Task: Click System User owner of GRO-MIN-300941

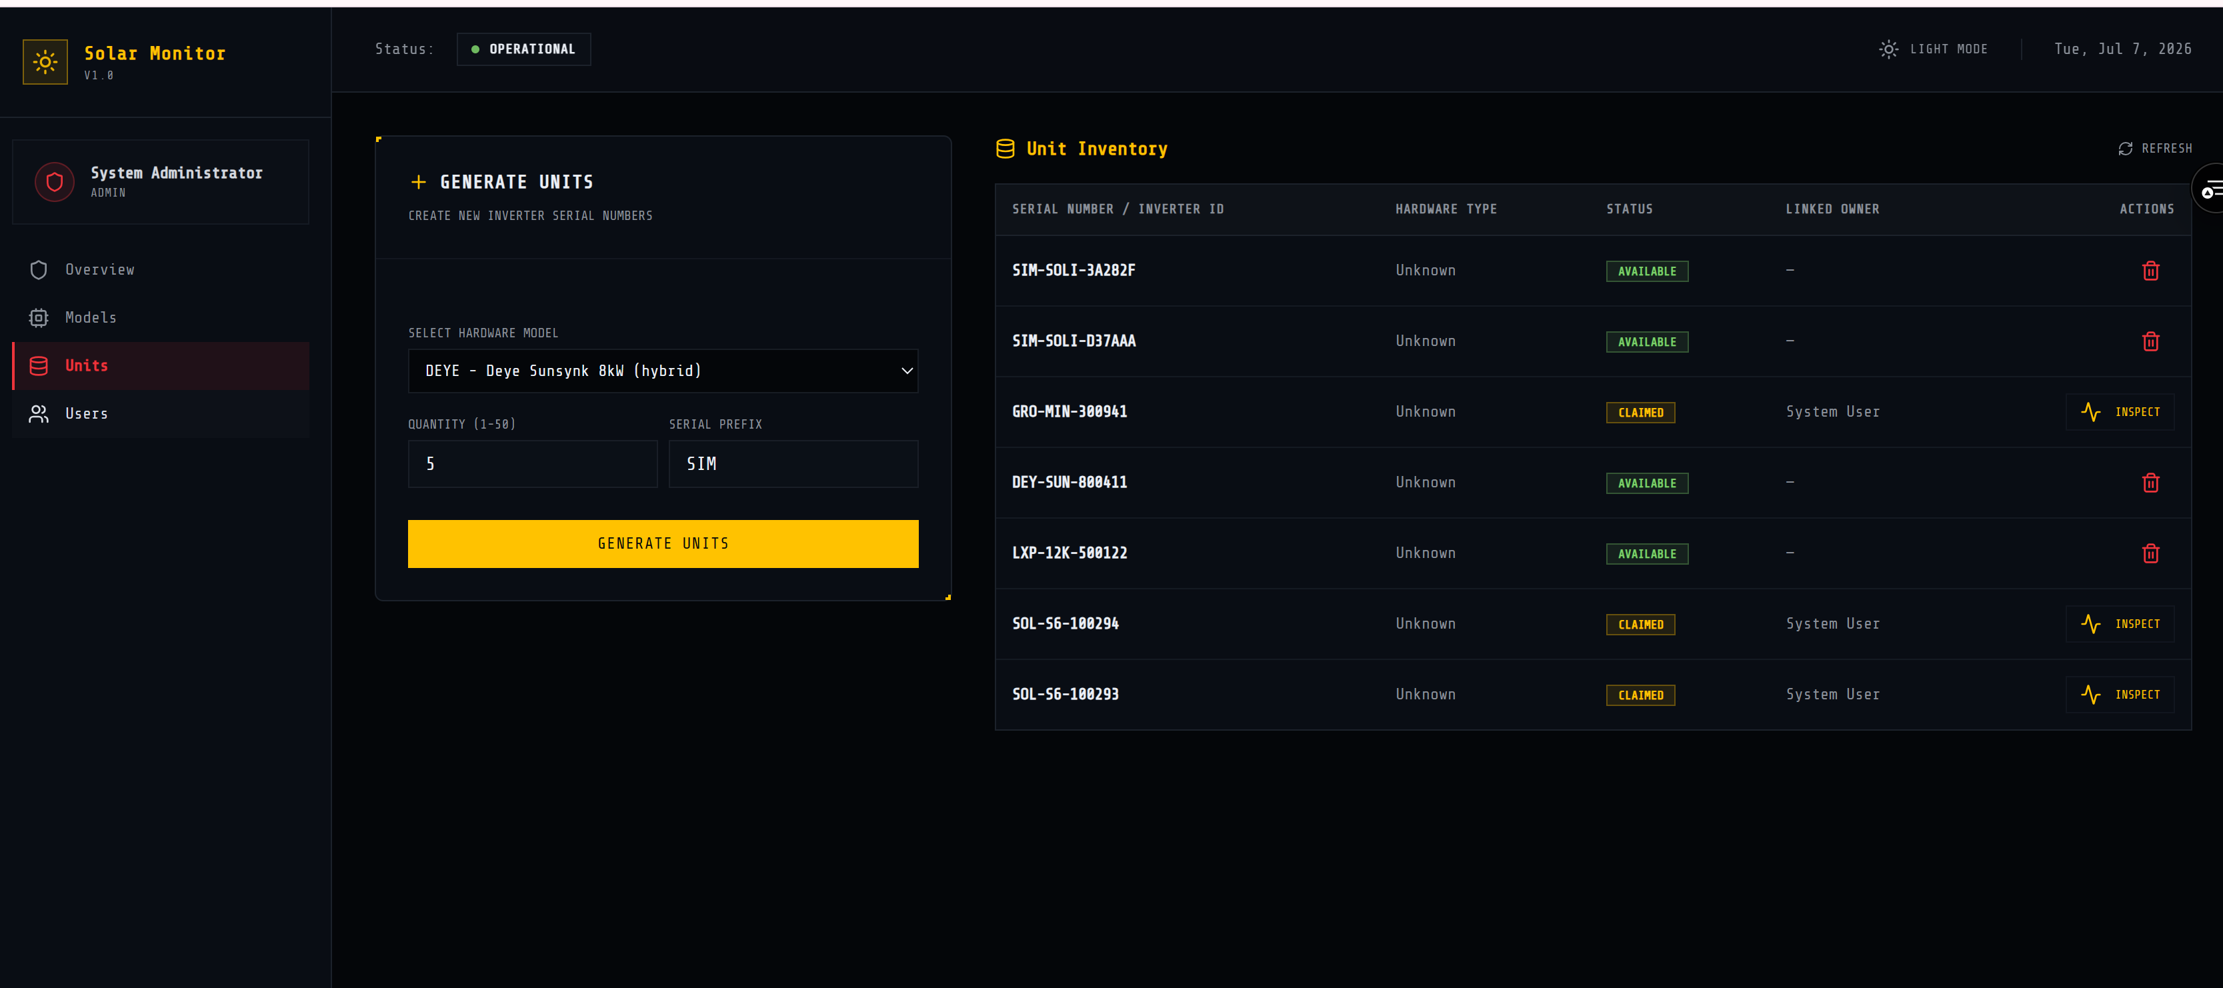Action: click(x=1832, y=413)
